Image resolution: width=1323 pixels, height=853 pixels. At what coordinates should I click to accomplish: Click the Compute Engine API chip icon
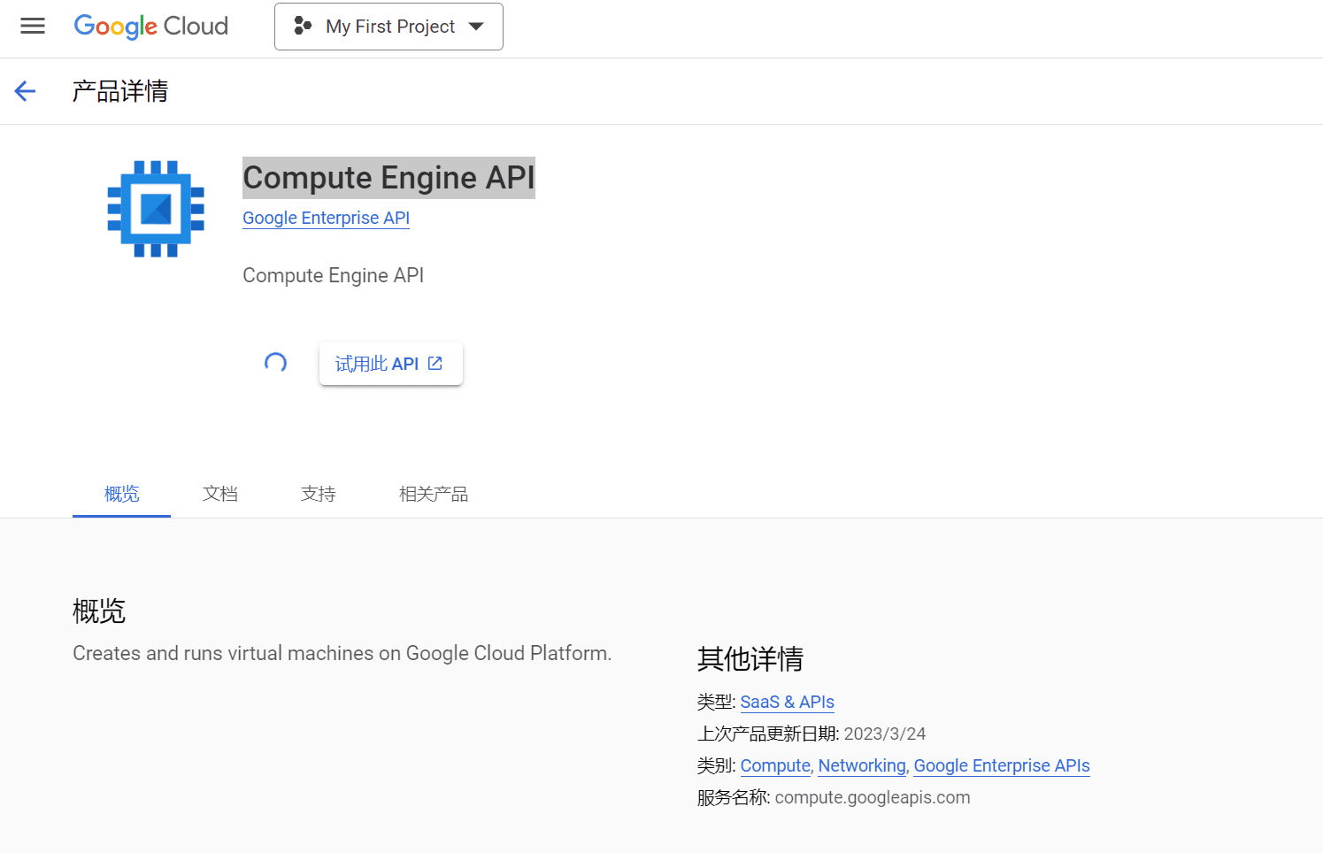pos(156,209)
